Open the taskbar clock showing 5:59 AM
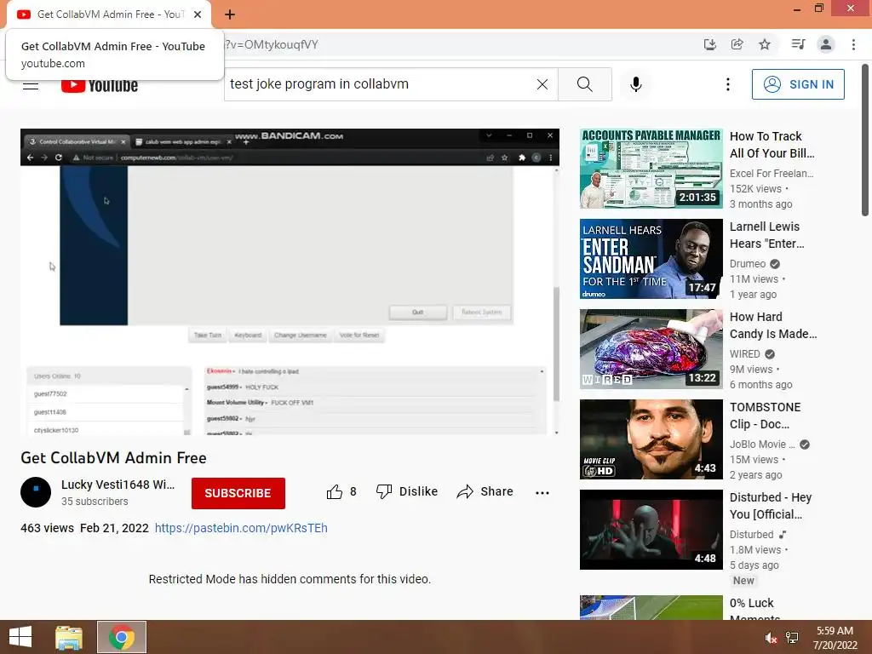This screenshot has width=872, height=654. click(x=835, y=638)
